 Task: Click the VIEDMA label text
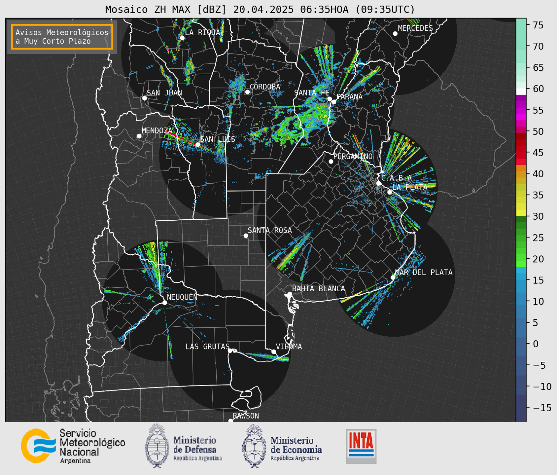click(x=289, y=347)
